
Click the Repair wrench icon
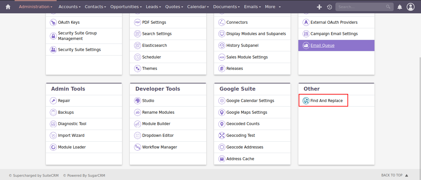click(53, 101)
